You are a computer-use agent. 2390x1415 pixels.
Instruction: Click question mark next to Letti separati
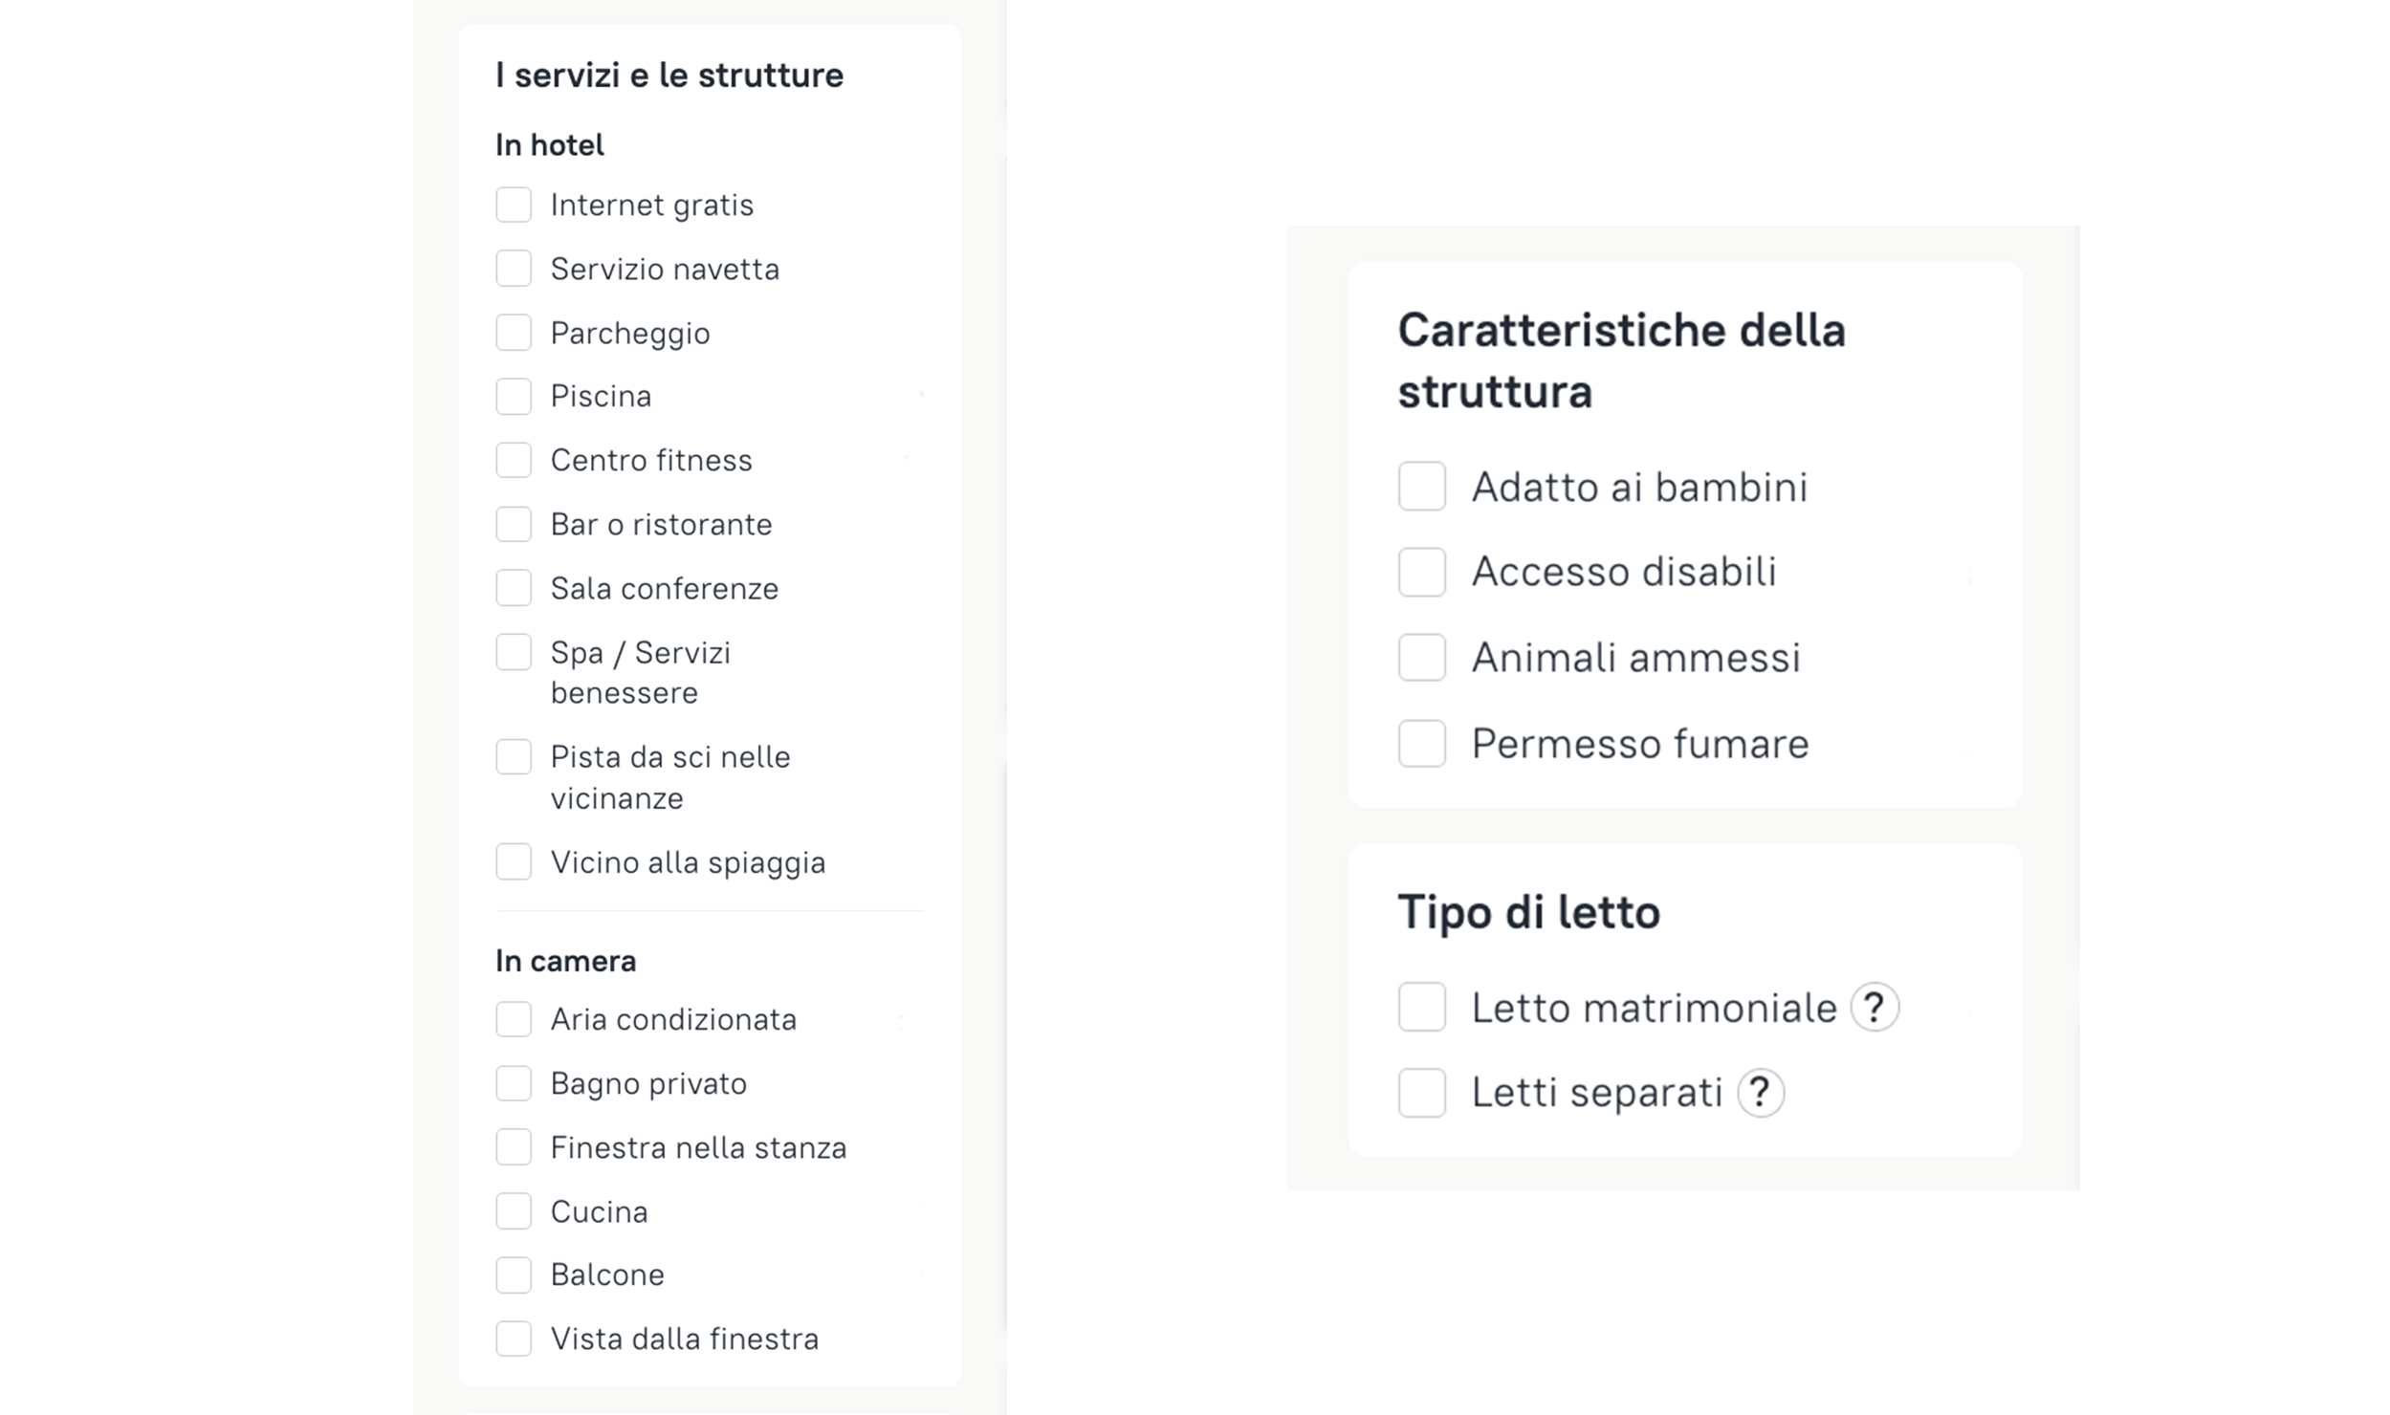pyautogui.click(x=1760, y=1092)
